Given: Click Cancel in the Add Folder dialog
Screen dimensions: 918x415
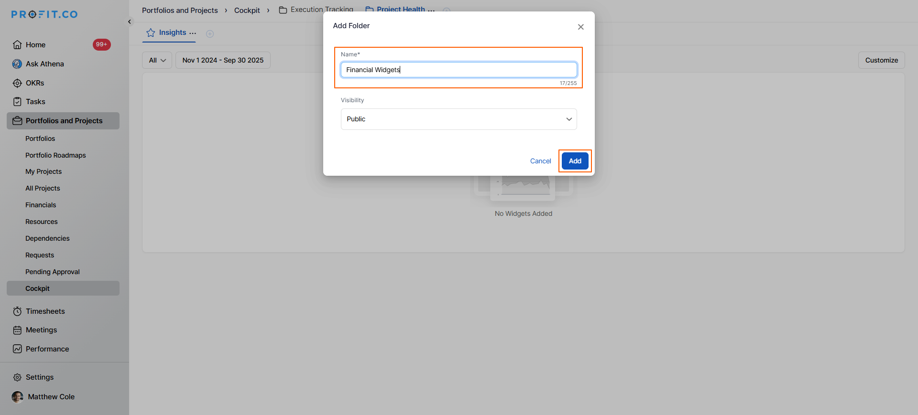Looking at the screenshot, I should point(541,161).
